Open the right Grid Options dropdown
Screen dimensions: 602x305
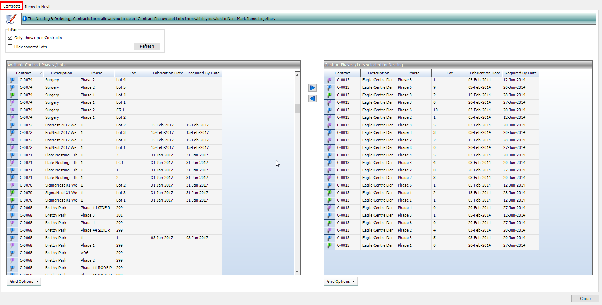click(x=340, y=282)
